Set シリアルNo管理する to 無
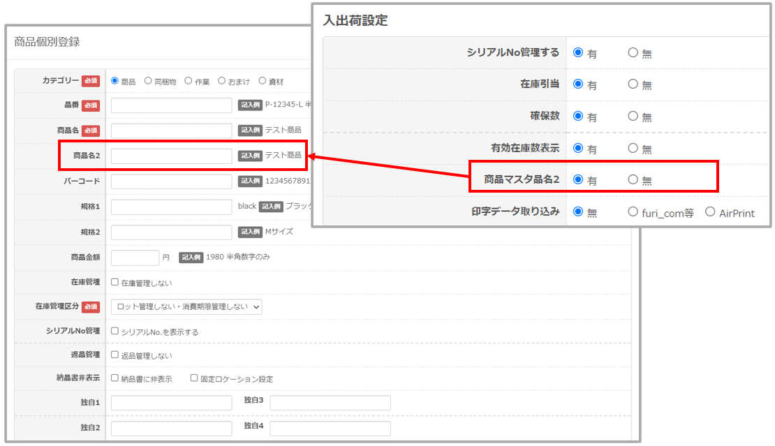The image size is (775, 446). [633, 52]
